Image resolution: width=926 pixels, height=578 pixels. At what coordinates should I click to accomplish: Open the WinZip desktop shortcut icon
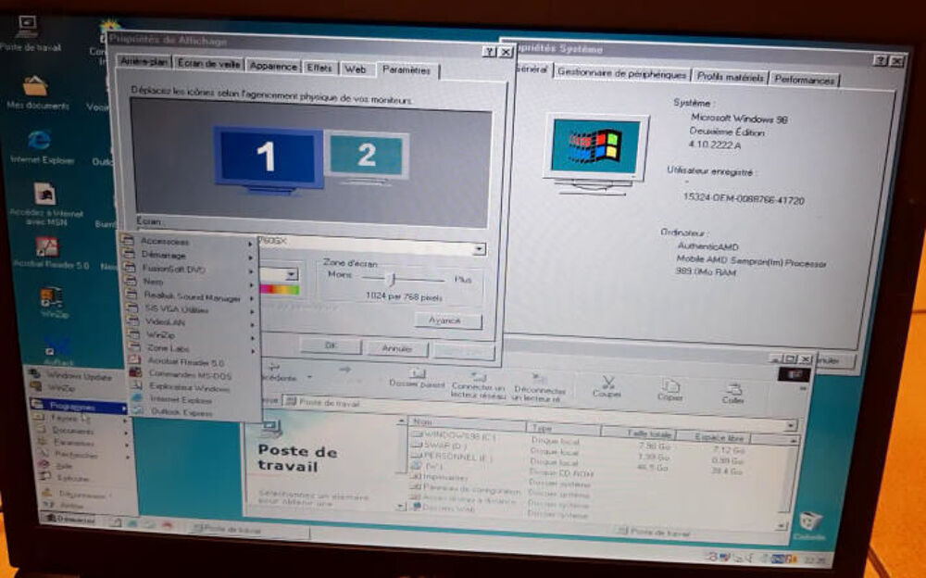coord(53,301)
